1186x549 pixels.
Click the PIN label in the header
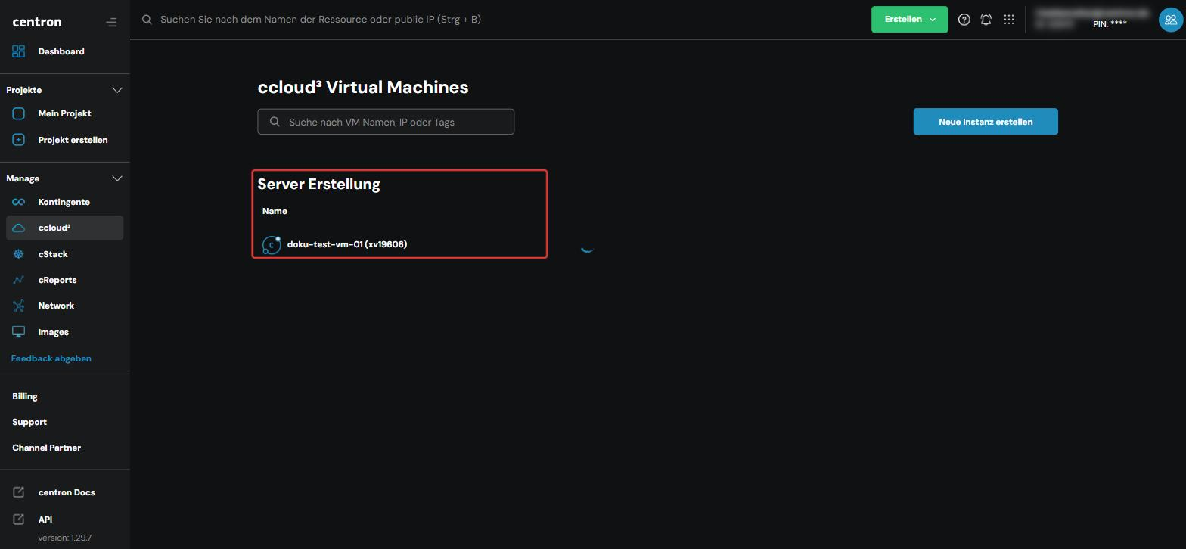pos(1110,24)
